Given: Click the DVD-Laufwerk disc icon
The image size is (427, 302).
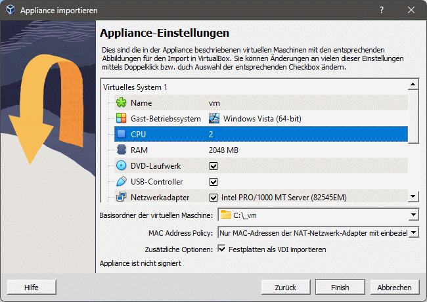Looking at the screenshot, I should click(121, 165).
